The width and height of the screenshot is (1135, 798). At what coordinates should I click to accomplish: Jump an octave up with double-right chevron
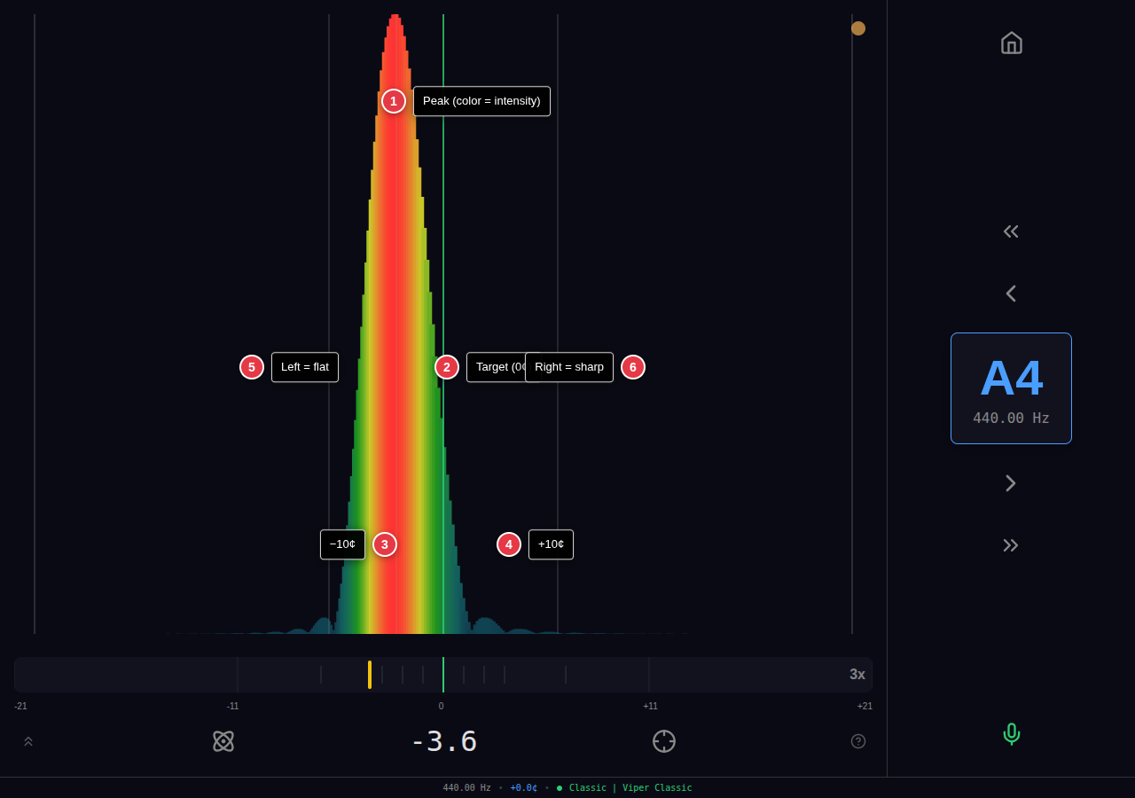(1011, 544)
